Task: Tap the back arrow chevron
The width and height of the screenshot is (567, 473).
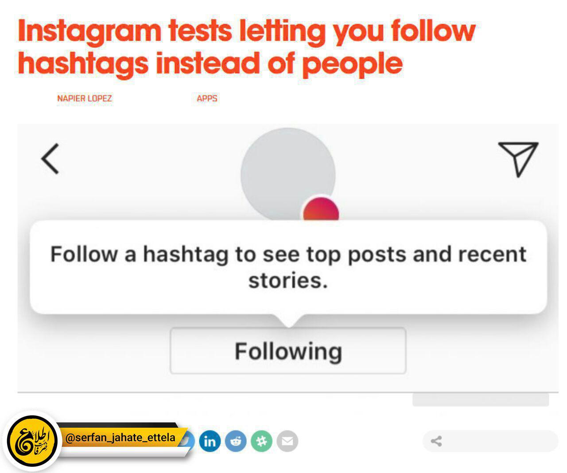Action: (50, 159)
